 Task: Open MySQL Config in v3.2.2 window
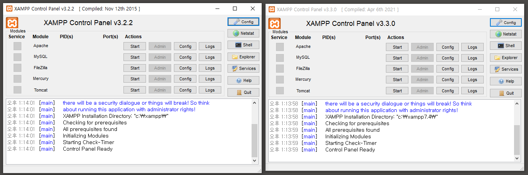tap(185, 57)
